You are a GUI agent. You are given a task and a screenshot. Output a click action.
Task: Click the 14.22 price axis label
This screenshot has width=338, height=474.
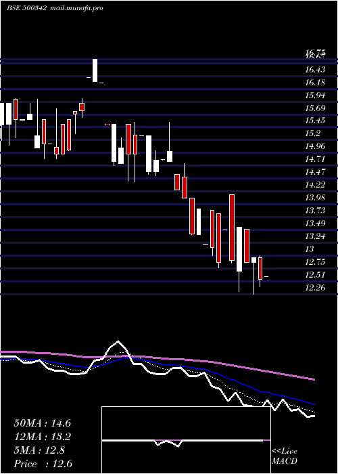click(x=315, y=185)
